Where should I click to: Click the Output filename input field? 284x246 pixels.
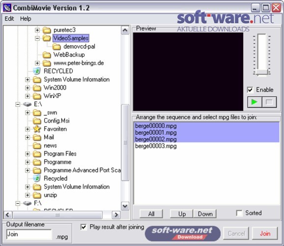coord(29,234)
